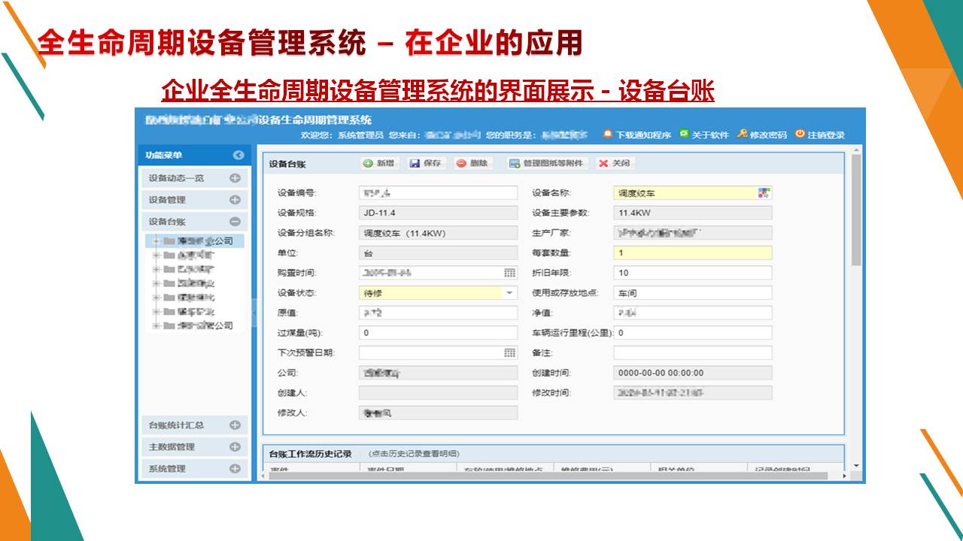The width and height of the screenshot is (963, 541).
Task: Open the 设备名称 picker icon
Action: tap(764, 193)
